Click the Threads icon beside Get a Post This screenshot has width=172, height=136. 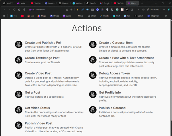pyautogui.click(x=19, y=94)
